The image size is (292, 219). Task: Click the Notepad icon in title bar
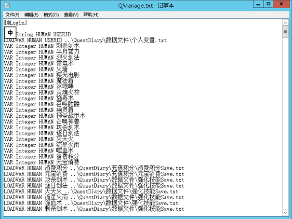[x=7, y=5]
